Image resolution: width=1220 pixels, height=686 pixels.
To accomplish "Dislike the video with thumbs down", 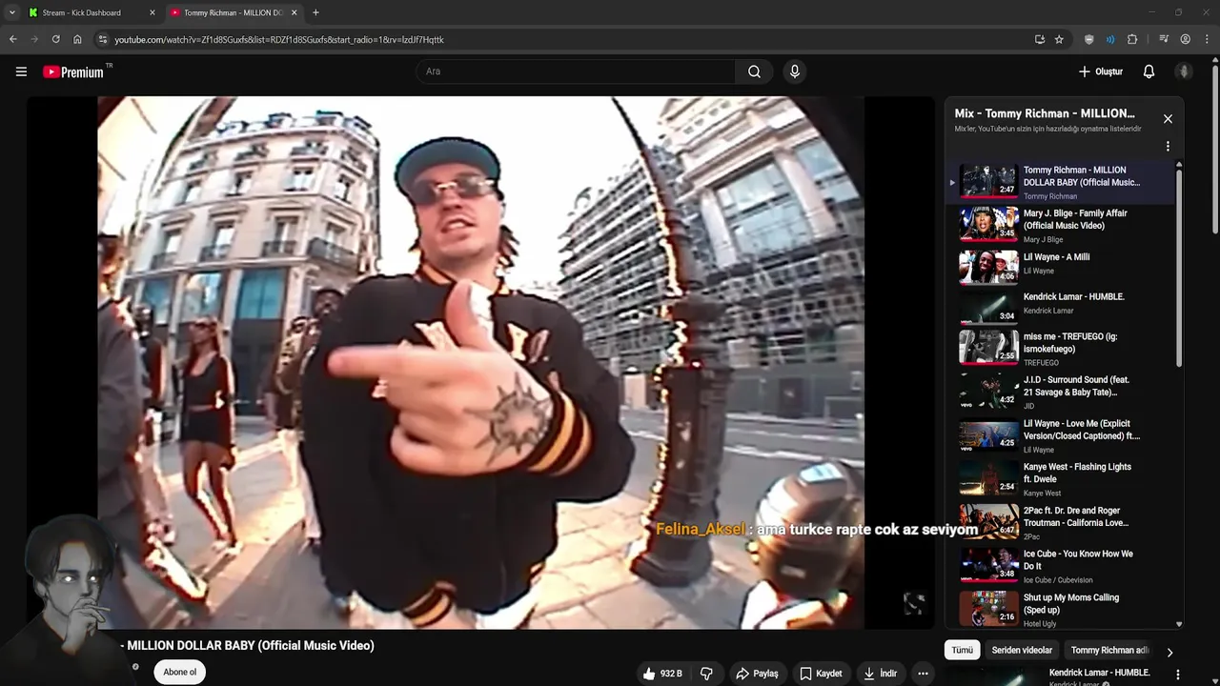I will 706,674.
